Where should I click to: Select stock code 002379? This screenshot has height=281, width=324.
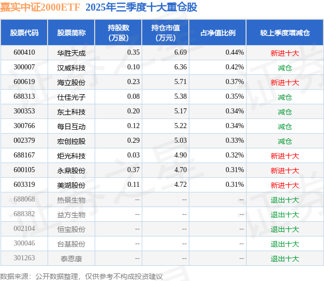24,141
